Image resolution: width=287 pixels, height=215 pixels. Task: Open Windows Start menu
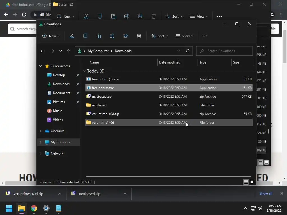(x=9, y=208)
